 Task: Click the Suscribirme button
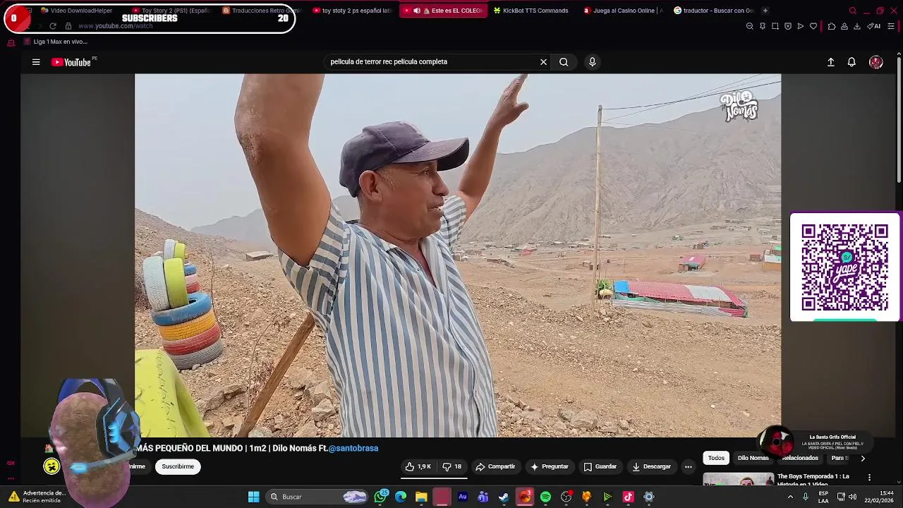coord(178,466)
